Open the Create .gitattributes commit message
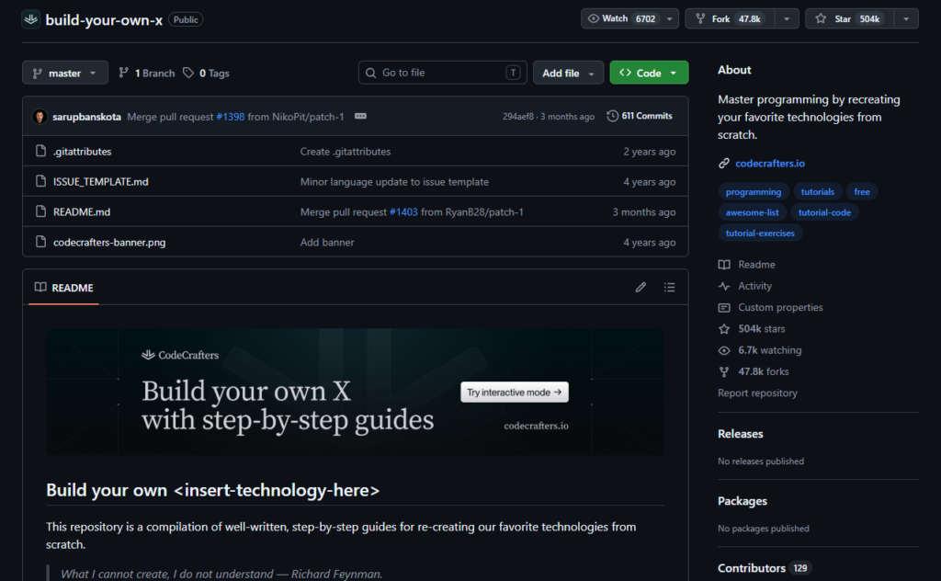 [346, 152]
